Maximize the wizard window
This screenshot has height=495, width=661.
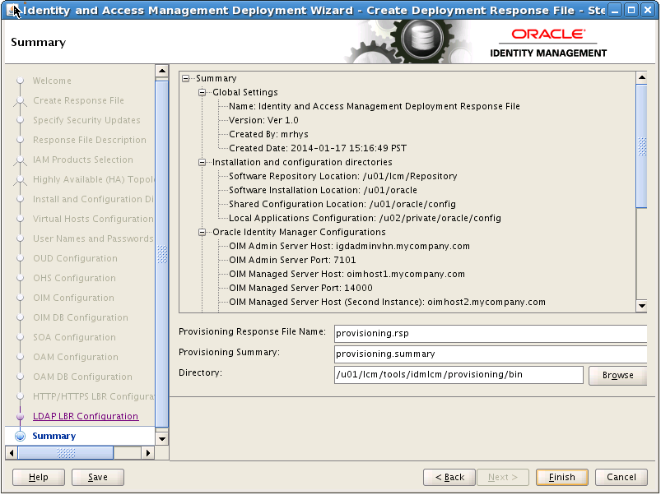pos(631,10)
